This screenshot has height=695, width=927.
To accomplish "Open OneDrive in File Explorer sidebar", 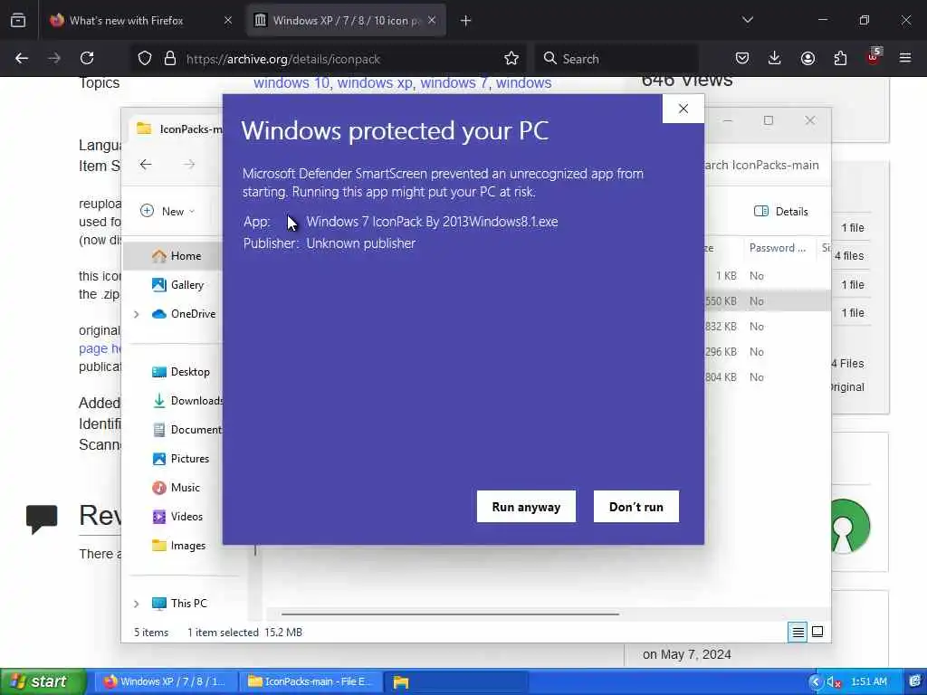I will click(x=184, y=314).
